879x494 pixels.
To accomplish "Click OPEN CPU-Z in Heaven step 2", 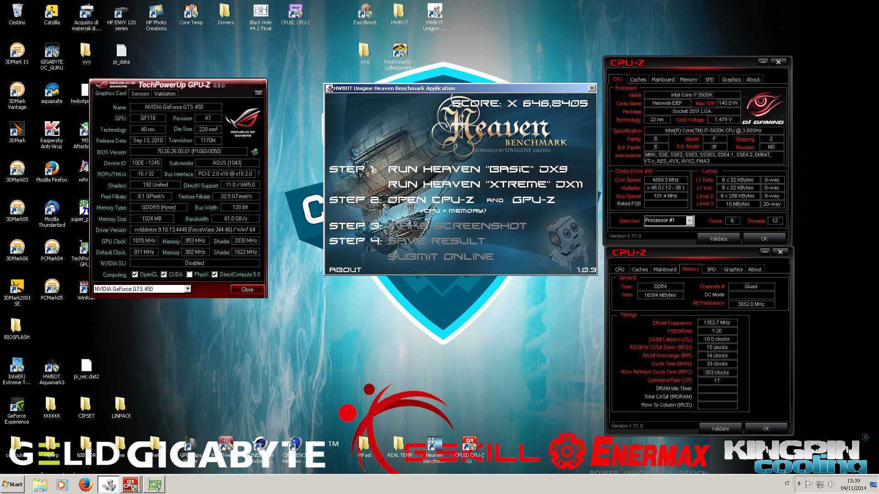I will (x=431, y=200).
